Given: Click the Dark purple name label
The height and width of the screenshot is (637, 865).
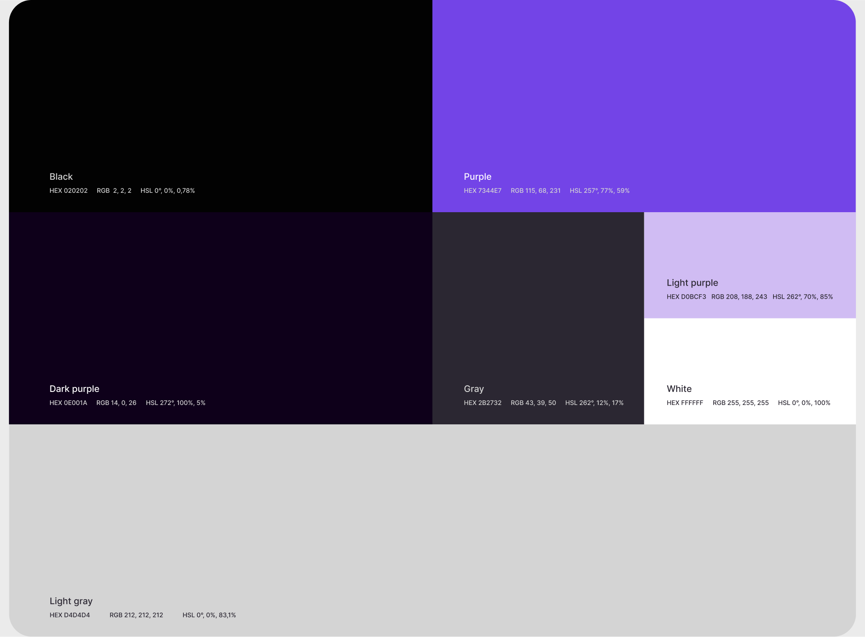Looking at the screenshot, I should click(x=74, y=389).
